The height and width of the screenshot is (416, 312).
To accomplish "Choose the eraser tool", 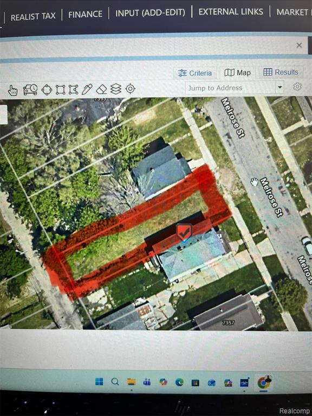I will click(x=101, y=89).
